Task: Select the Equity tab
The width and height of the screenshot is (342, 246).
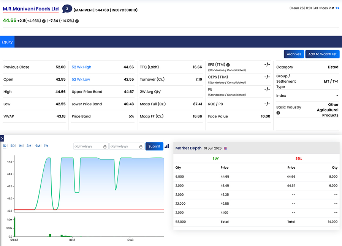Action: (7, 42)
